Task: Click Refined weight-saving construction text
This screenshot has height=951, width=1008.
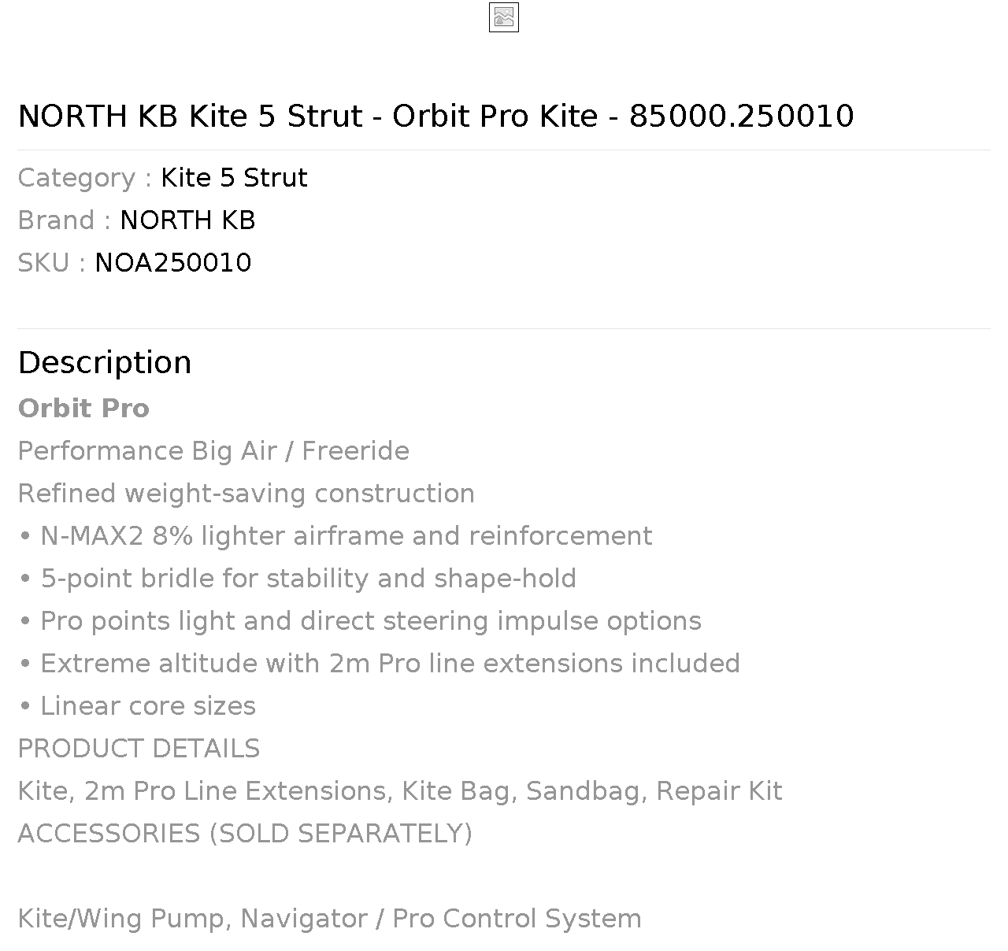Action: click(x=246, y=493)
